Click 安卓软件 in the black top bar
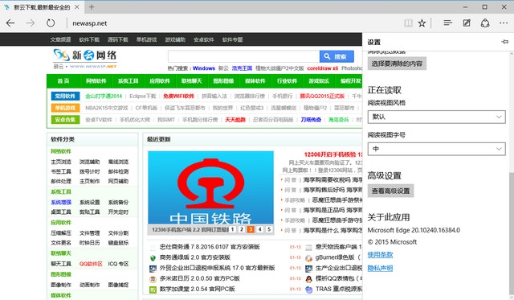Screen dimensions: 514x300 (203, 39)
